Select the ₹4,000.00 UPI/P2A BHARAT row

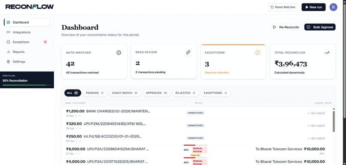pos(197,161)
